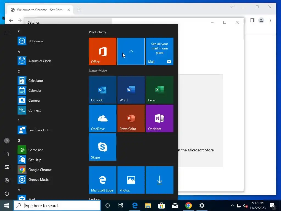Show hidden system tray icons
The width and height of the screenshot is (281, 211).
[x=232, y=206]
